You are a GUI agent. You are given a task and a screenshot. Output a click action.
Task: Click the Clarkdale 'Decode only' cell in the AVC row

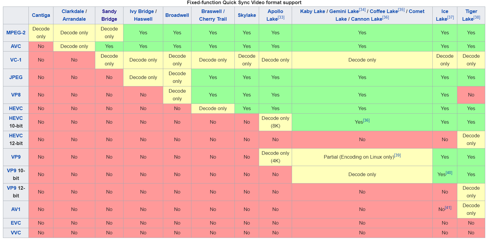tap(74, 46)
